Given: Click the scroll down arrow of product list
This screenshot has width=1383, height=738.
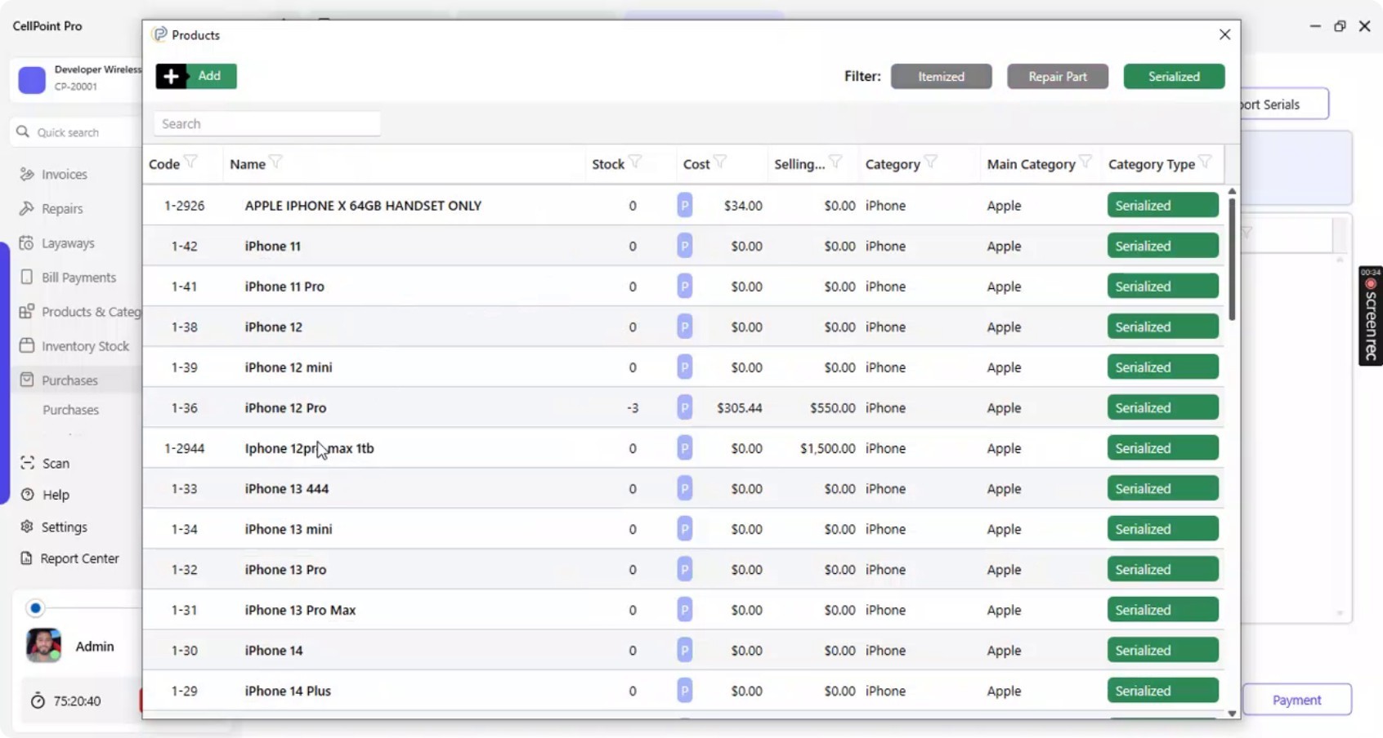Looking at the screenshot, I should click(1232, 714).
